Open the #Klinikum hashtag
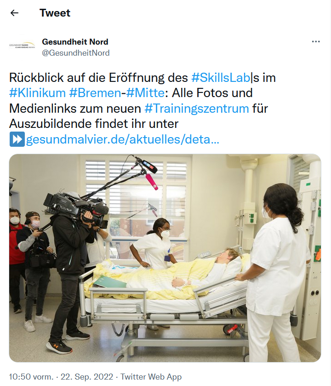Image resolution: width=331 pixels, height=386 pixels. point(37,93)
